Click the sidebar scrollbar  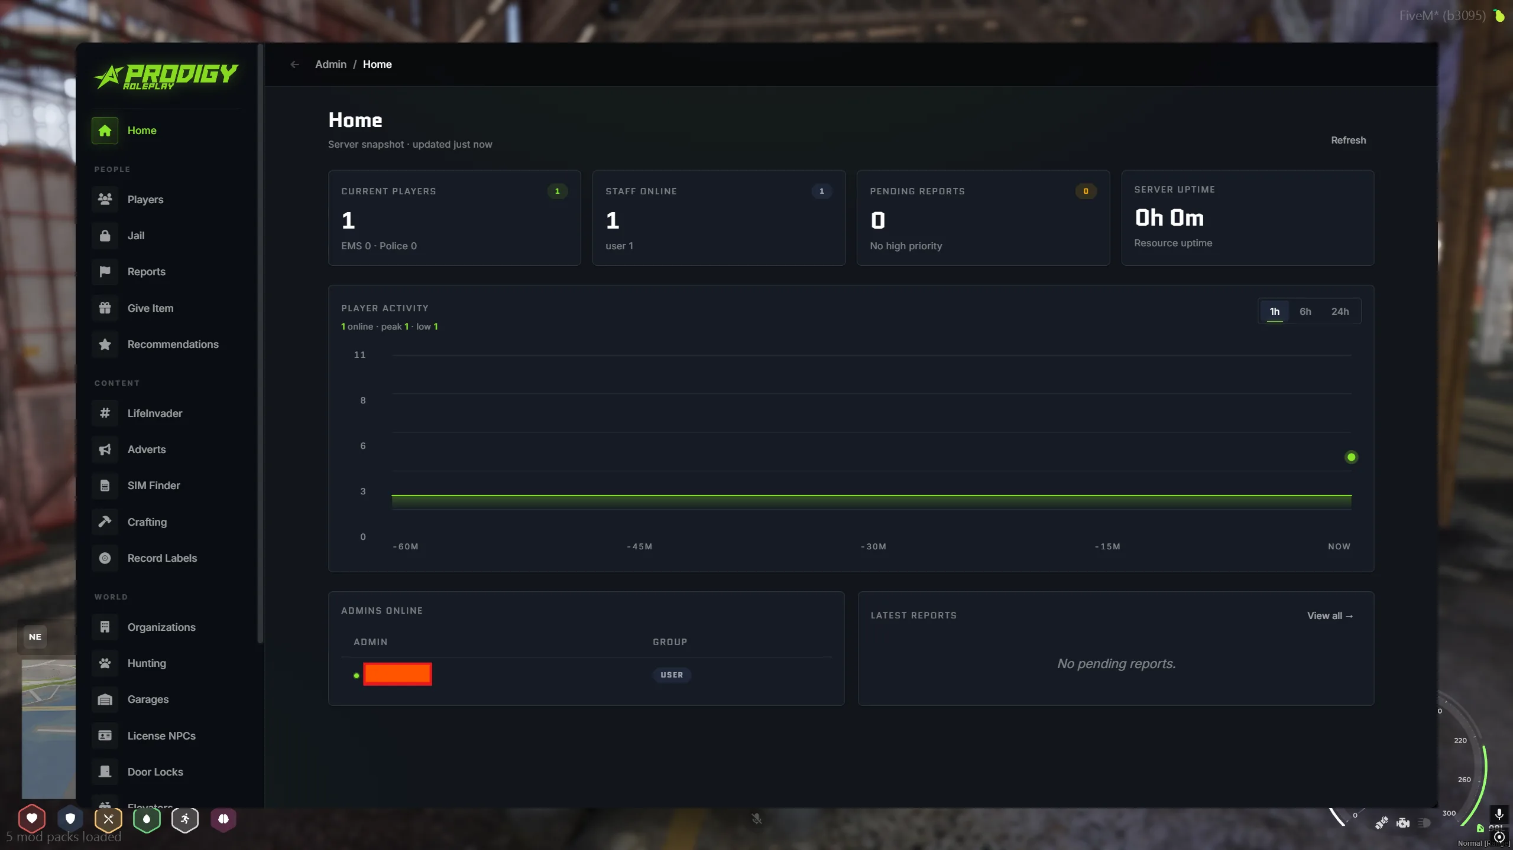tap(260, 343)
